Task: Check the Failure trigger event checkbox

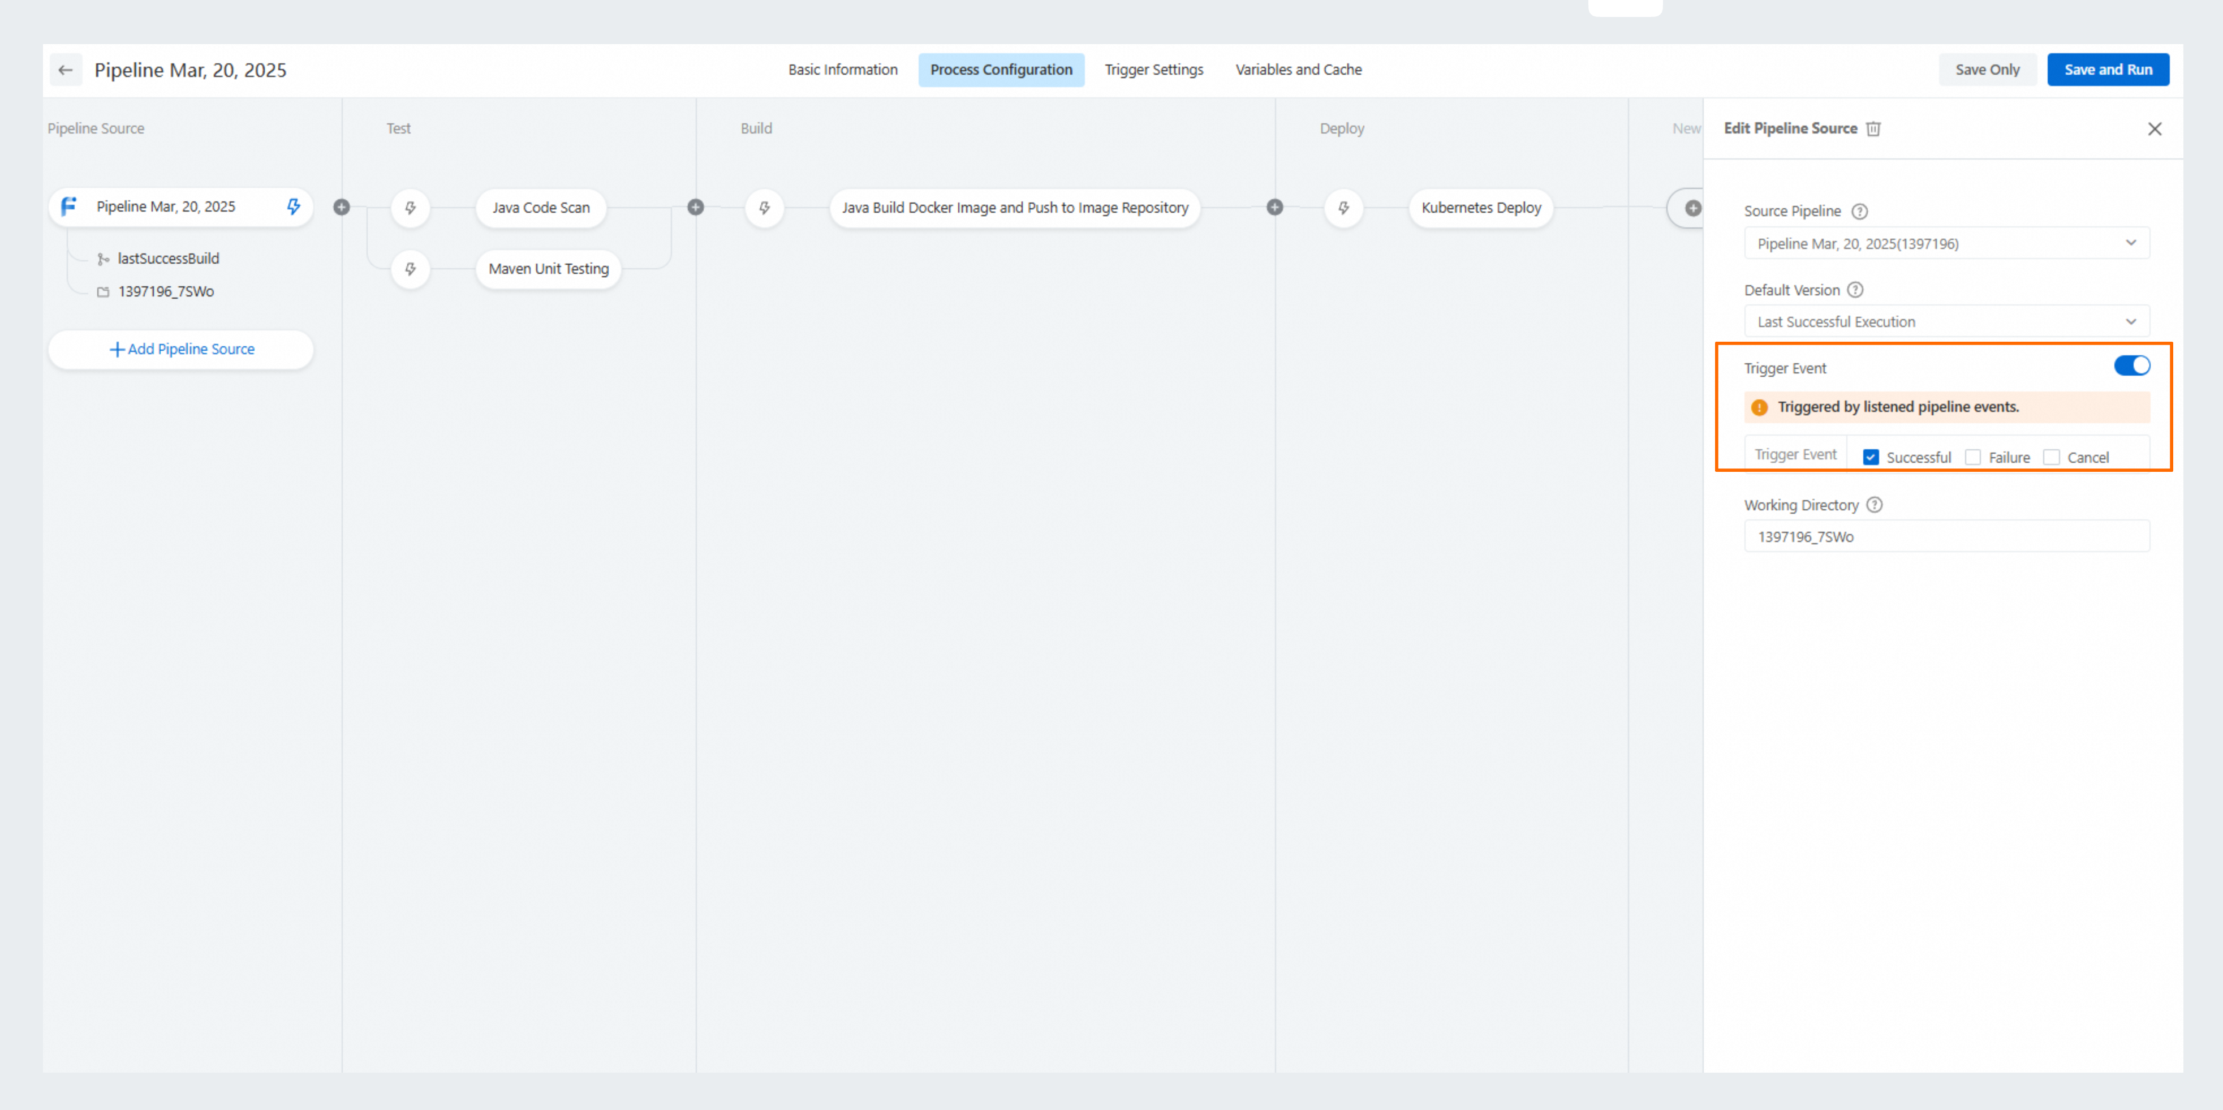Action: pos(1973,458)
